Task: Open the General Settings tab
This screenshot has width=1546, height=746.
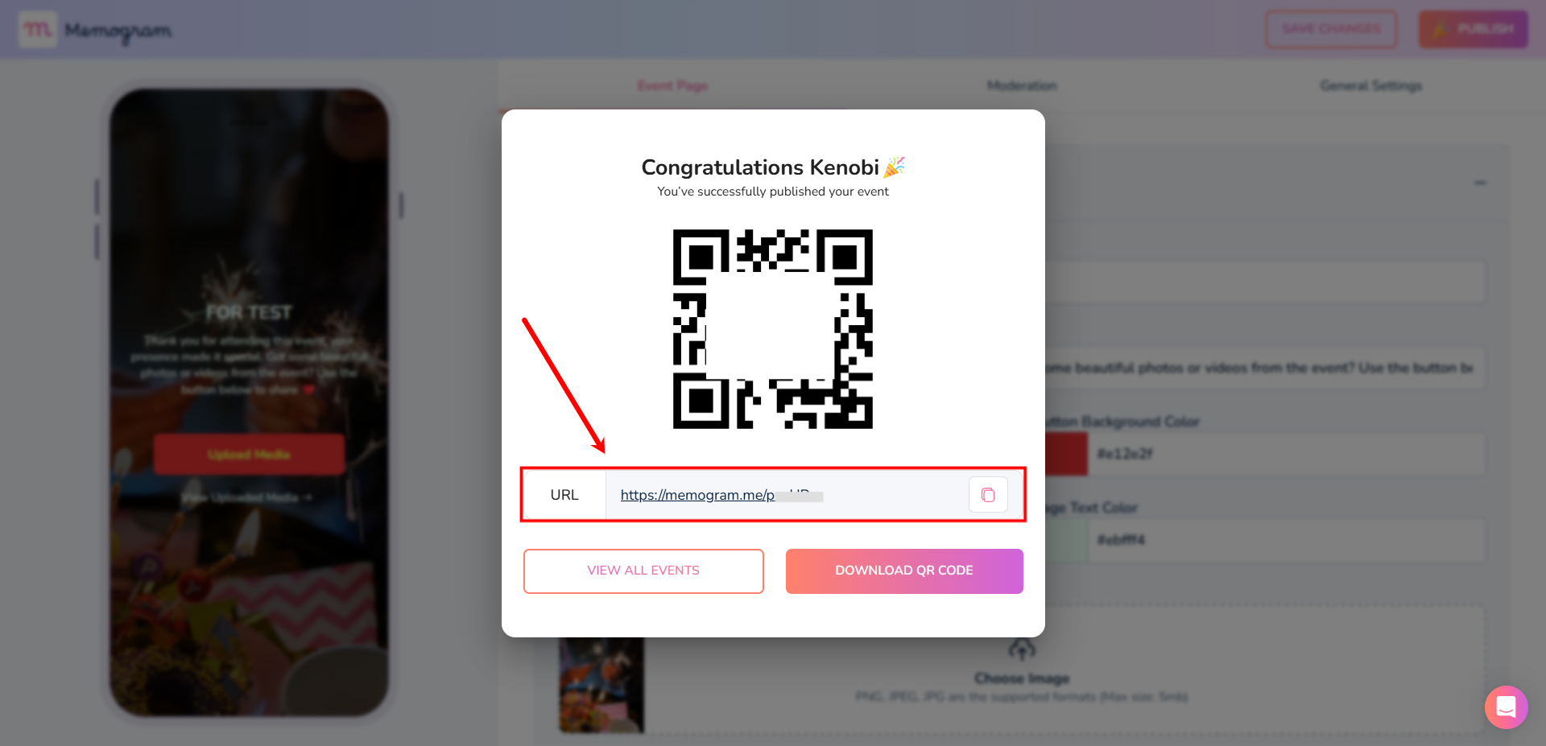Action: pos(1370,85)
